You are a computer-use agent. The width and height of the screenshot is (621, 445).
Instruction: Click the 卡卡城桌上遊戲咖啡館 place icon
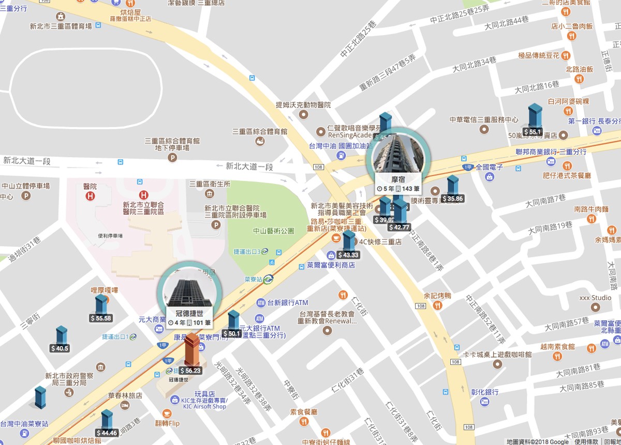498,364
